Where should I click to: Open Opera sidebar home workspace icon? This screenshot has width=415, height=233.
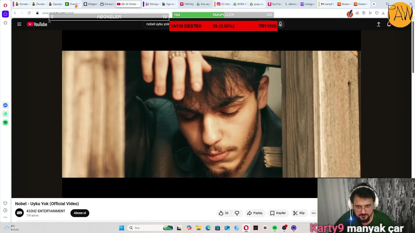pos(5,14)
